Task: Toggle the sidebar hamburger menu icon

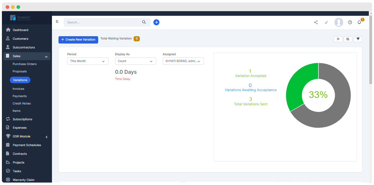Action: tap(57, 21)
